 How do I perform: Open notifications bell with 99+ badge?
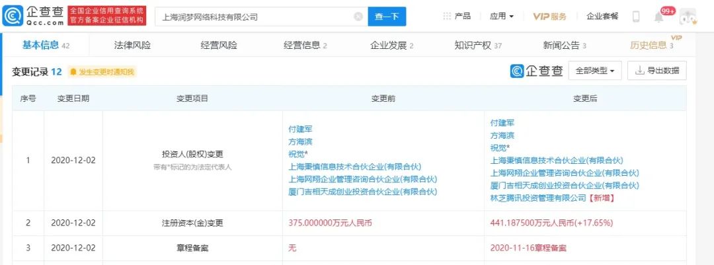click(659, 17)
